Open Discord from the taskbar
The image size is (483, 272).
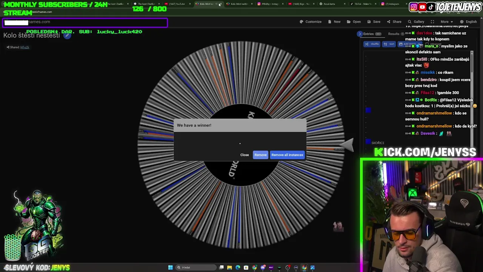click(x=263, y=267)
